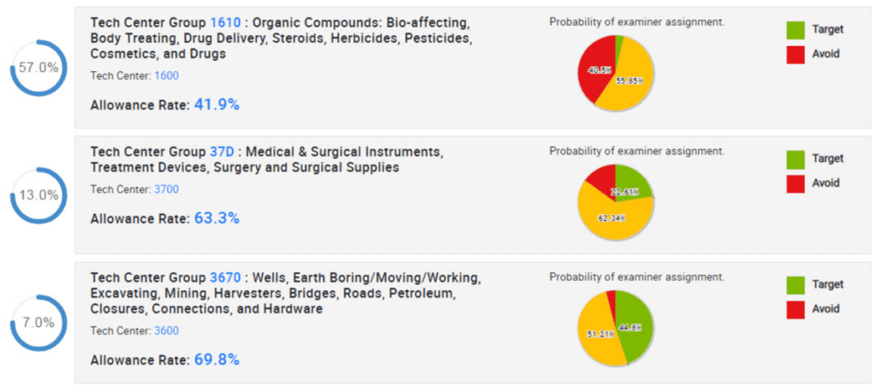Image resolution: width=877 pixels, height=387 pixels.
Task: Click green Target swatch in 3670 legend
Action: (796, 285)
